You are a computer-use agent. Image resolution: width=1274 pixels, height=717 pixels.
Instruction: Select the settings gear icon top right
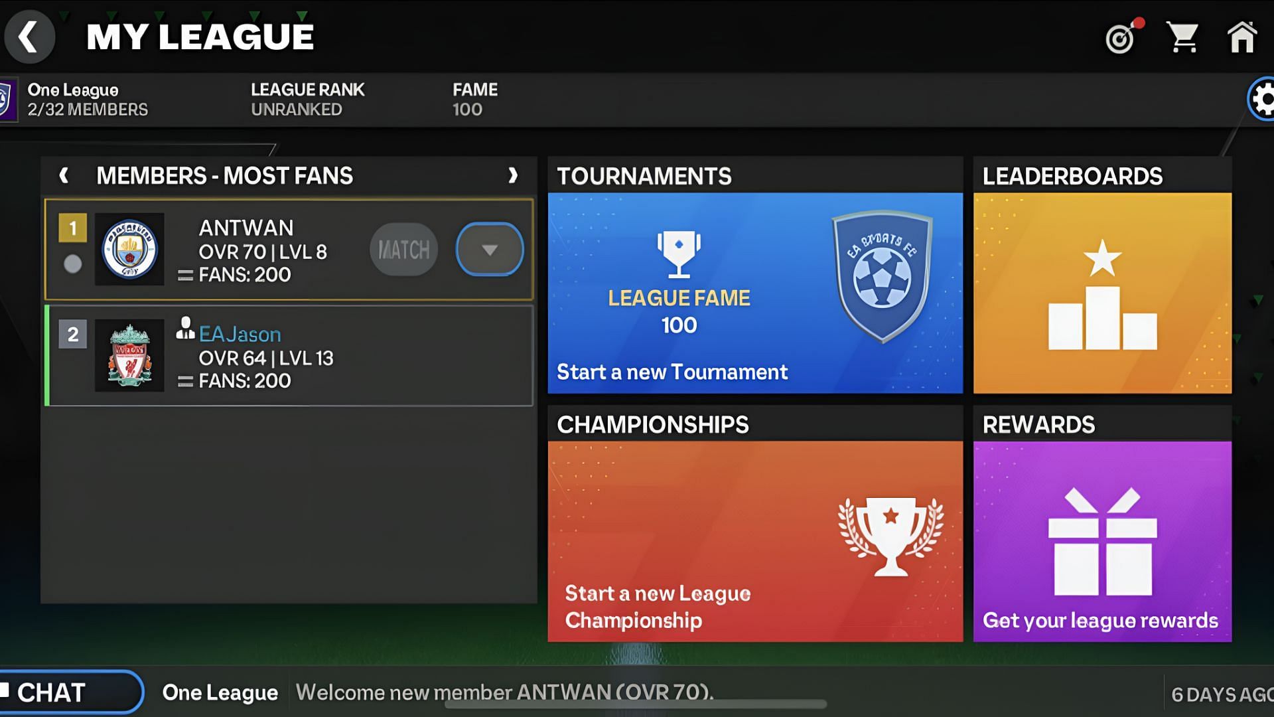tap(1262, 99)
